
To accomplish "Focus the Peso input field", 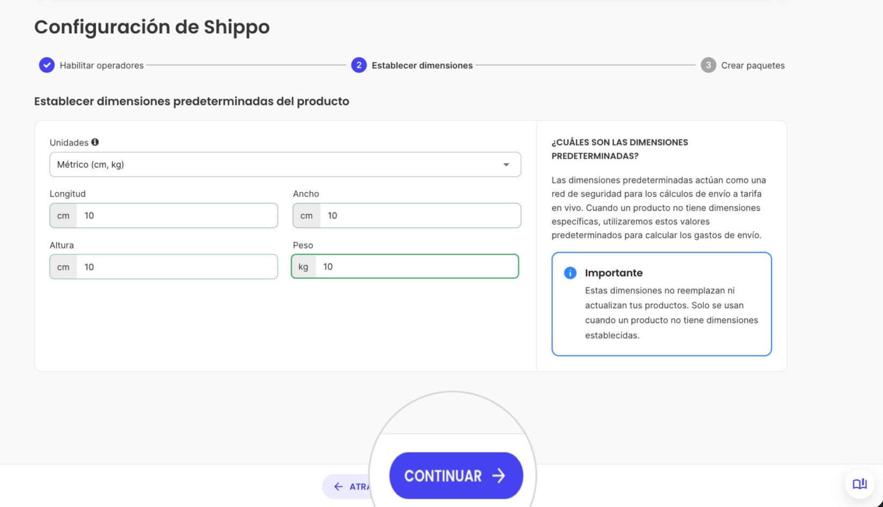I will click(x=417, y=267).
